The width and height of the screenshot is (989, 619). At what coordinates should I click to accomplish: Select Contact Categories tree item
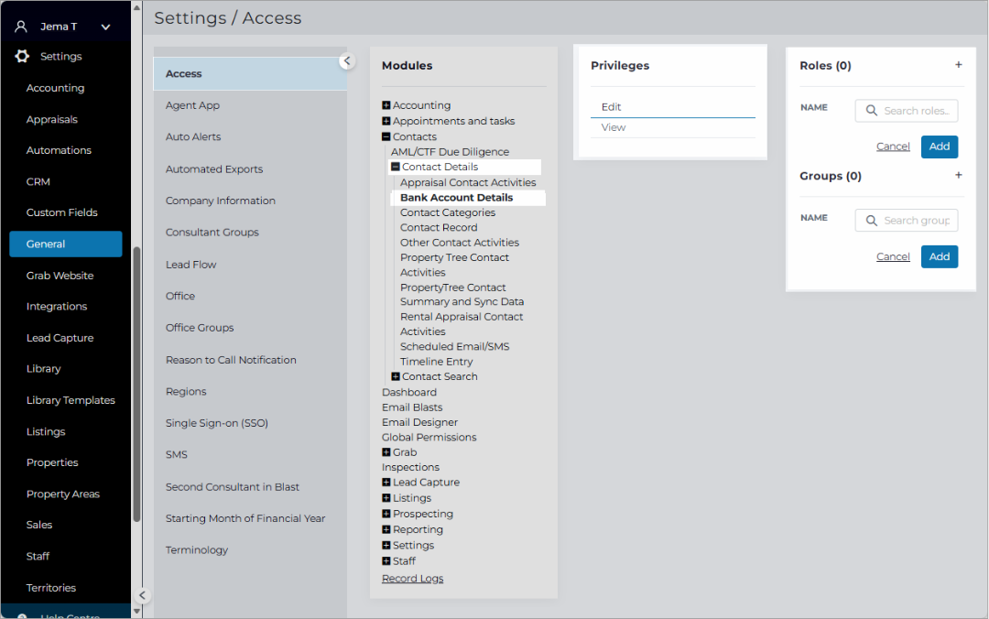tap(448, 212)
